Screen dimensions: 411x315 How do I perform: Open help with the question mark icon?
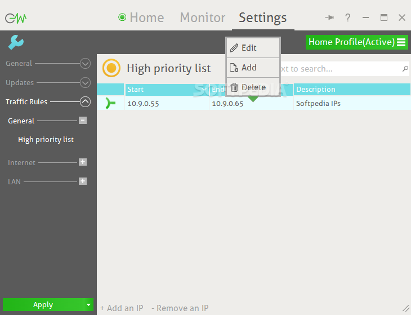pos(348,17)
